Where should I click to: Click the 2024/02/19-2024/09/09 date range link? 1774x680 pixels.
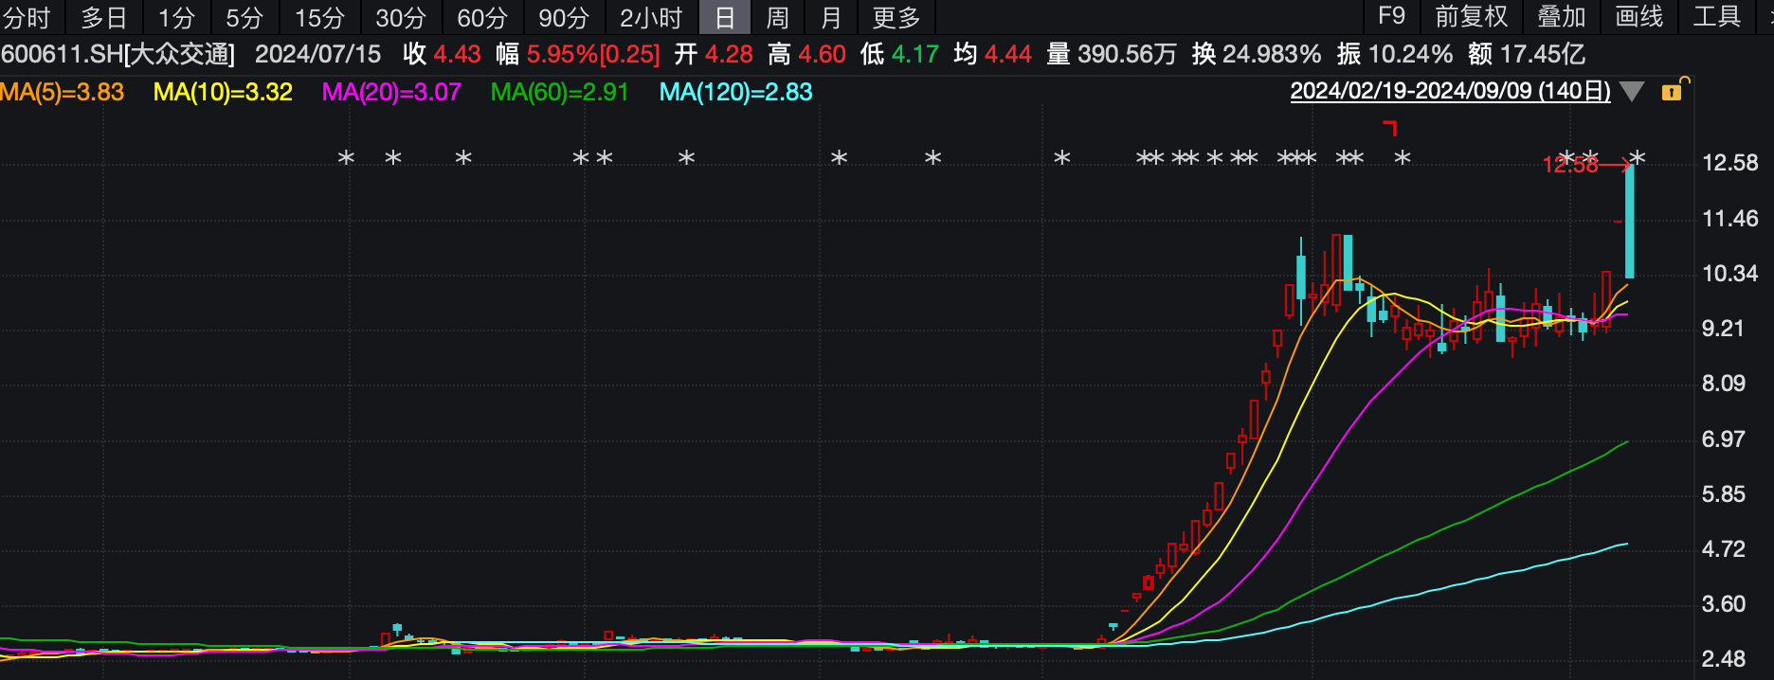point(1450,92)
